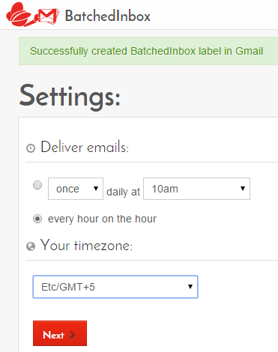The image size is (278, 352).
Task: Open the 10am delivery time dropdown
Action: [196, 189]
